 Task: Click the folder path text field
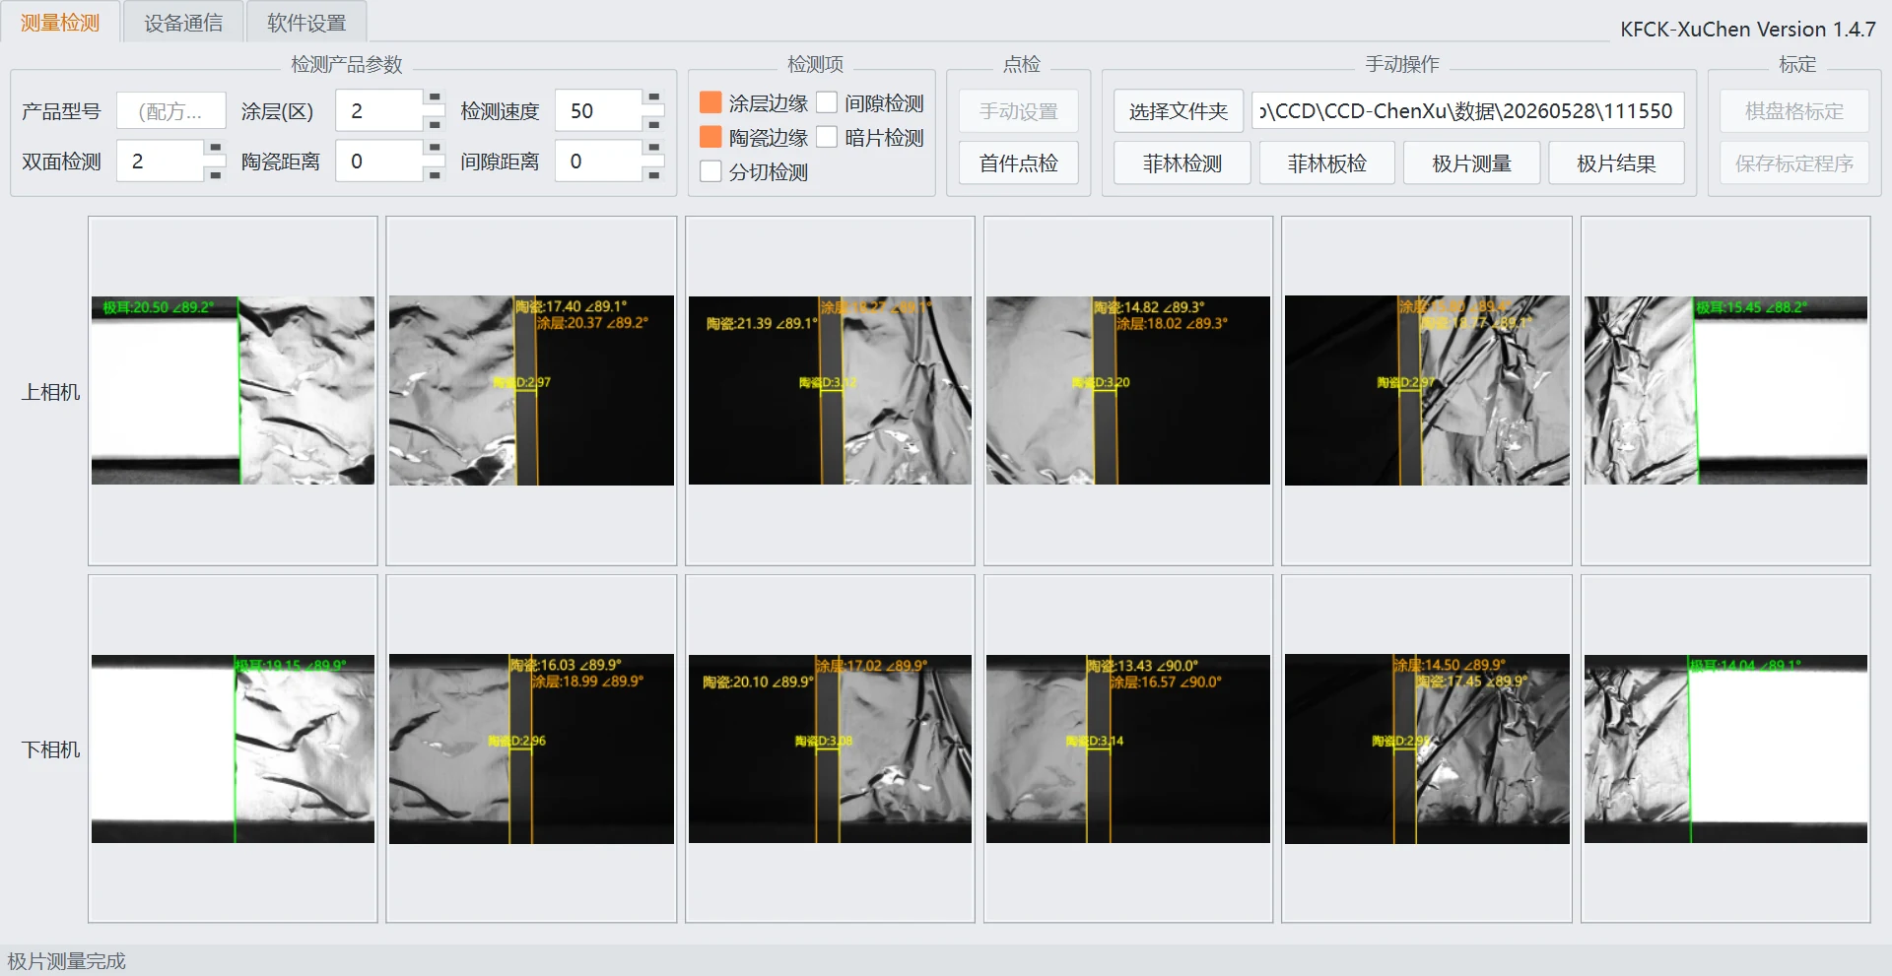tap(1468, 111)
